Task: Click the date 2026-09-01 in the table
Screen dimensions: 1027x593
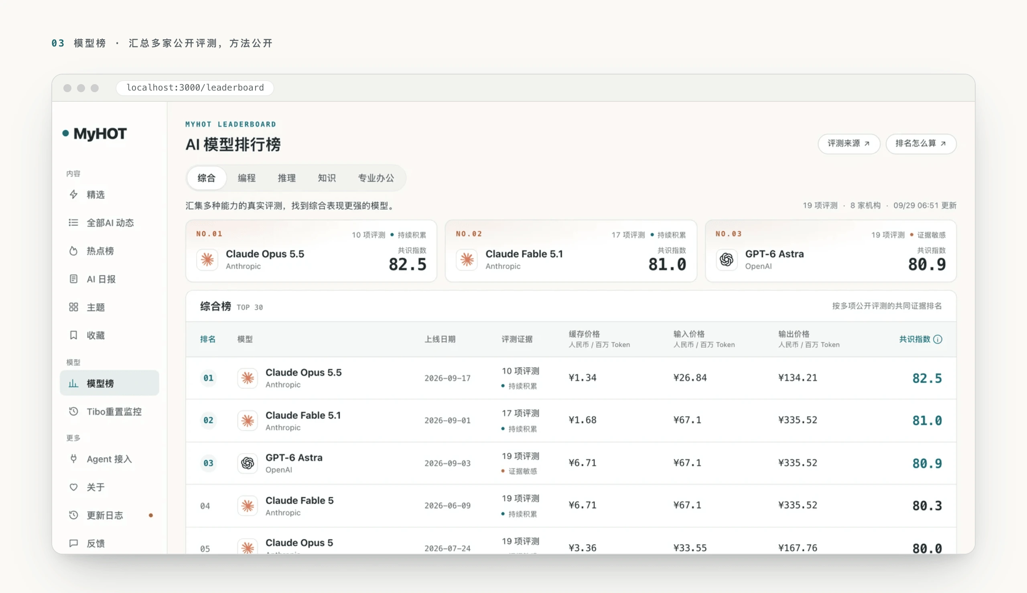Action: 447,420
